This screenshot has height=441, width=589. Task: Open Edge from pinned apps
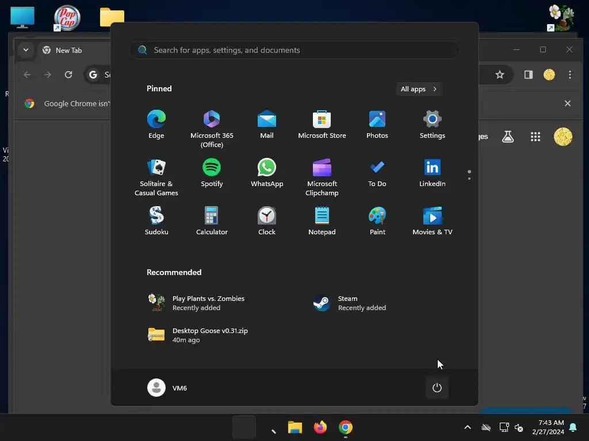point(156,125)
